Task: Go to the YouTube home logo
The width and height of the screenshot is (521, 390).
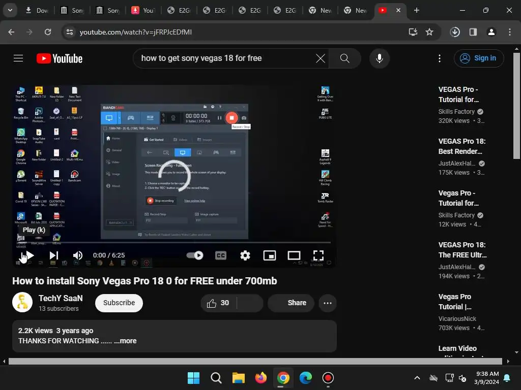Action: tap(60, 58)
